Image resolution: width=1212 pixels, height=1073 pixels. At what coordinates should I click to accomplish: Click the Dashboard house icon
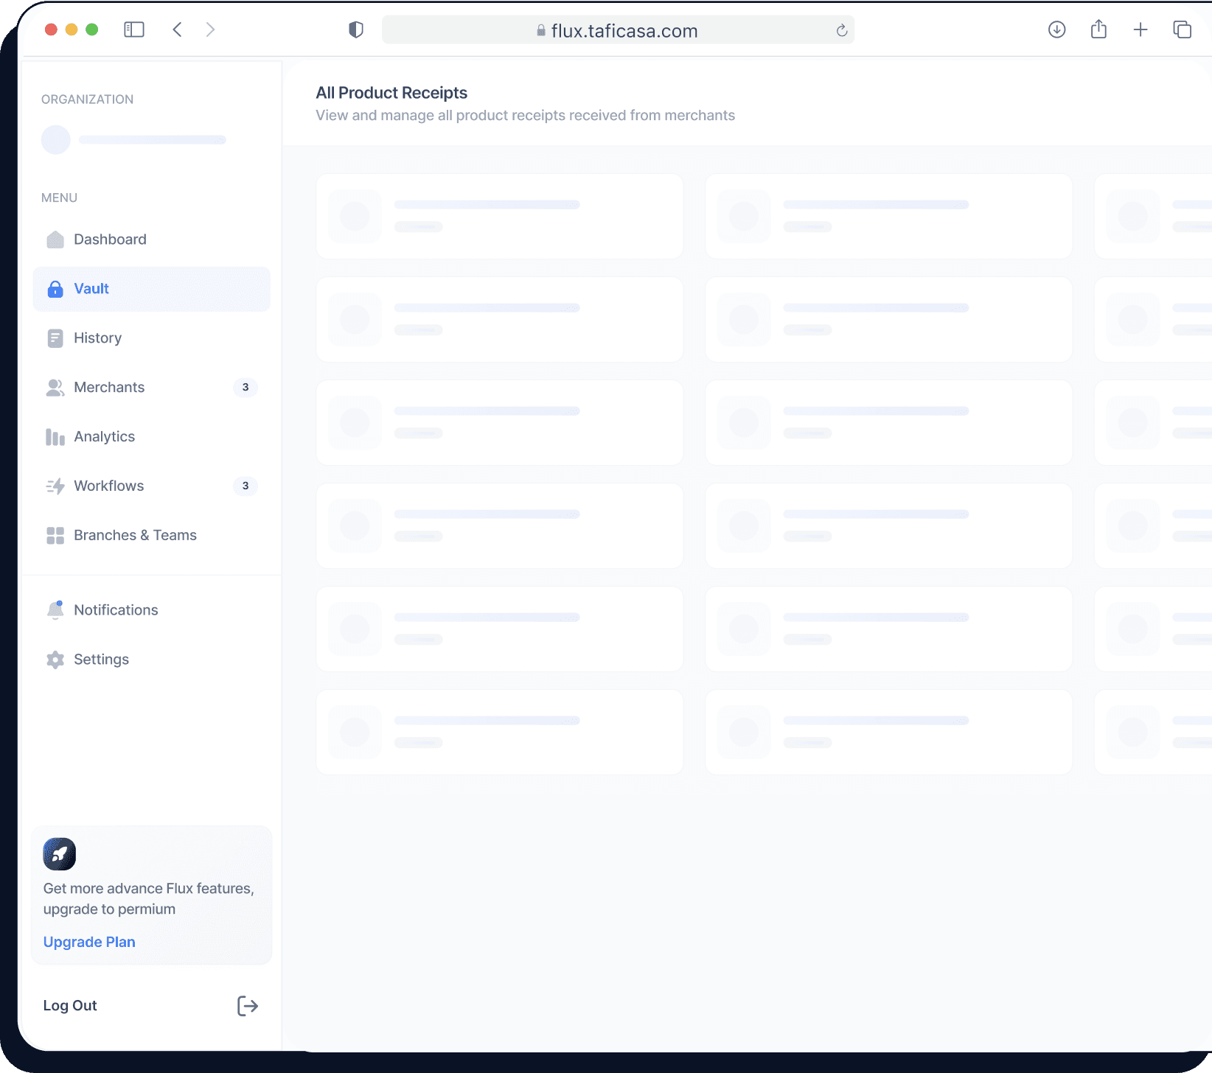55,240
